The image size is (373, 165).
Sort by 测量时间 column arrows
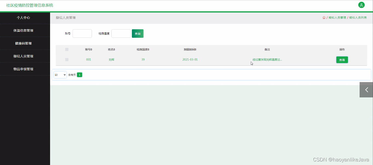coord(196,50)
